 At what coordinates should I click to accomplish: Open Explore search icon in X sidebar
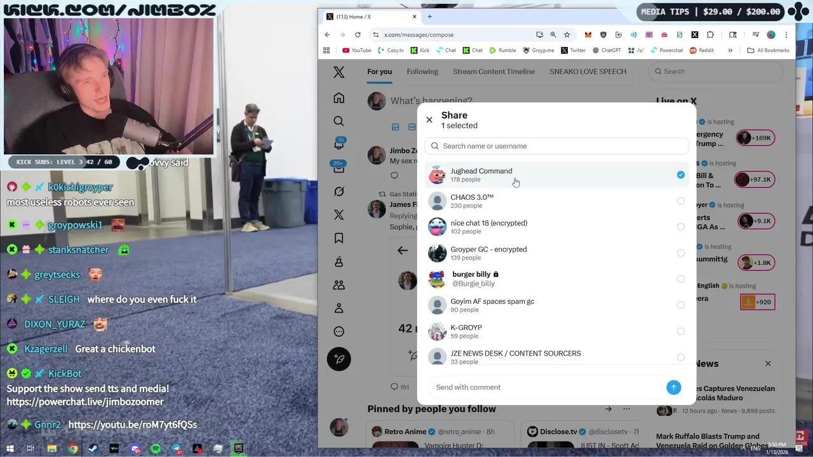pyautogui.click(x=339, y=121)
